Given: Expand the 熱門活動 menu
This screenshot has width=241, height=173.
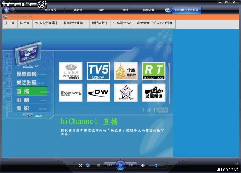Looking at the screenshot, I should tap(100, 23).
